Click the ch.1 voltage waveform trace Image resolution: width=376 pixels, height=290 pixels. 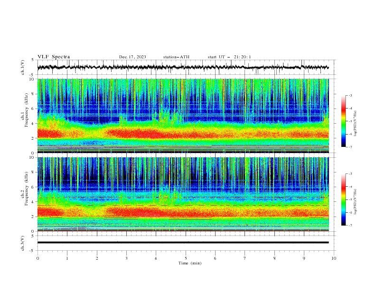click(x=183, y=67)
